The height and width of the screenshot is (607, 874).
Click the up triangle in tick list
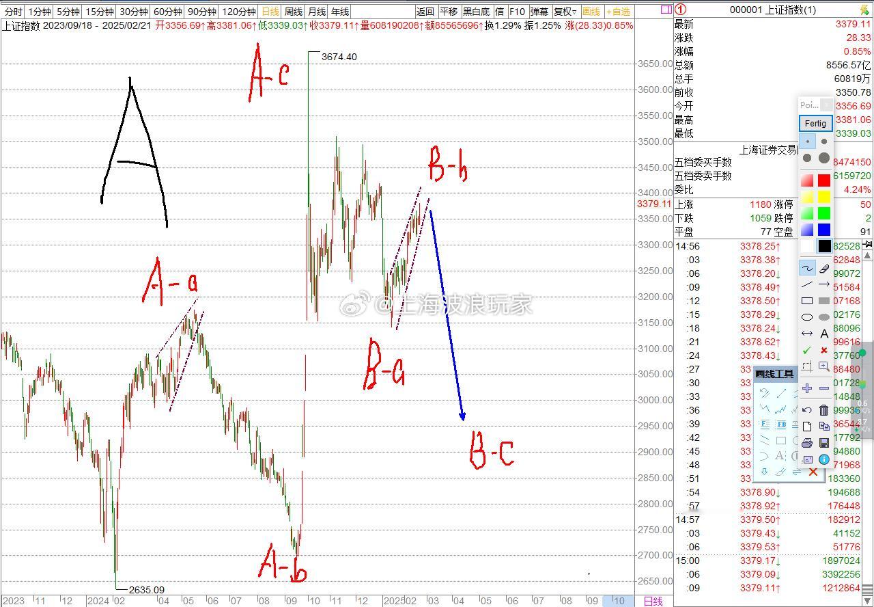(x=867, y=255)
